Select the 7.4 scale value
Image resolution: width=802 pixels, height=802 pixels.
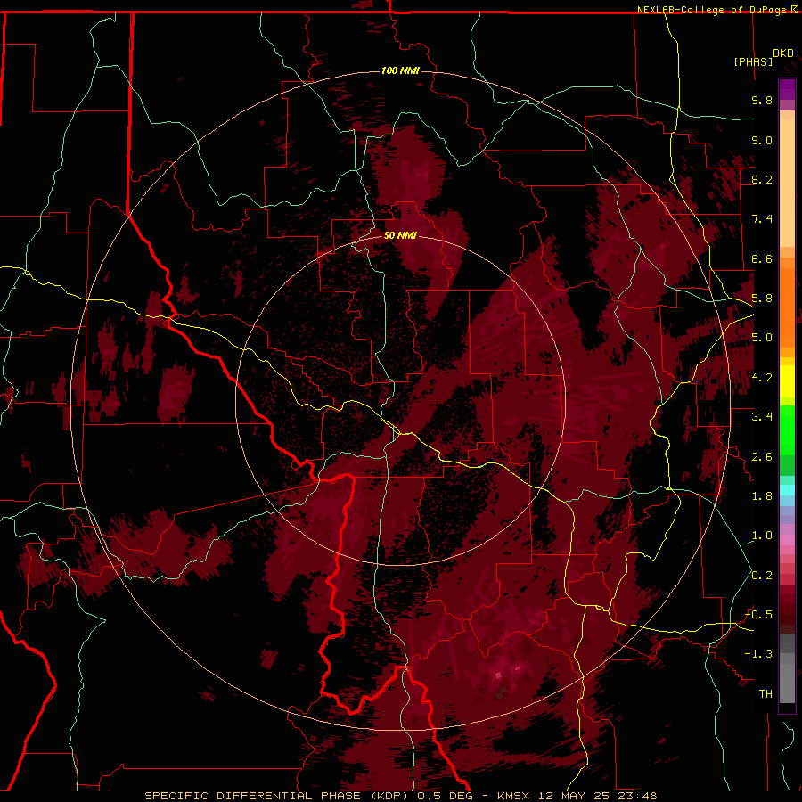coord(762,219)
